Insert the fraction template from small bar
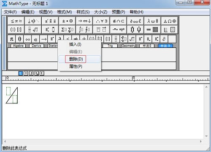Viewport: 211px width, 152px height. [116, 39]
